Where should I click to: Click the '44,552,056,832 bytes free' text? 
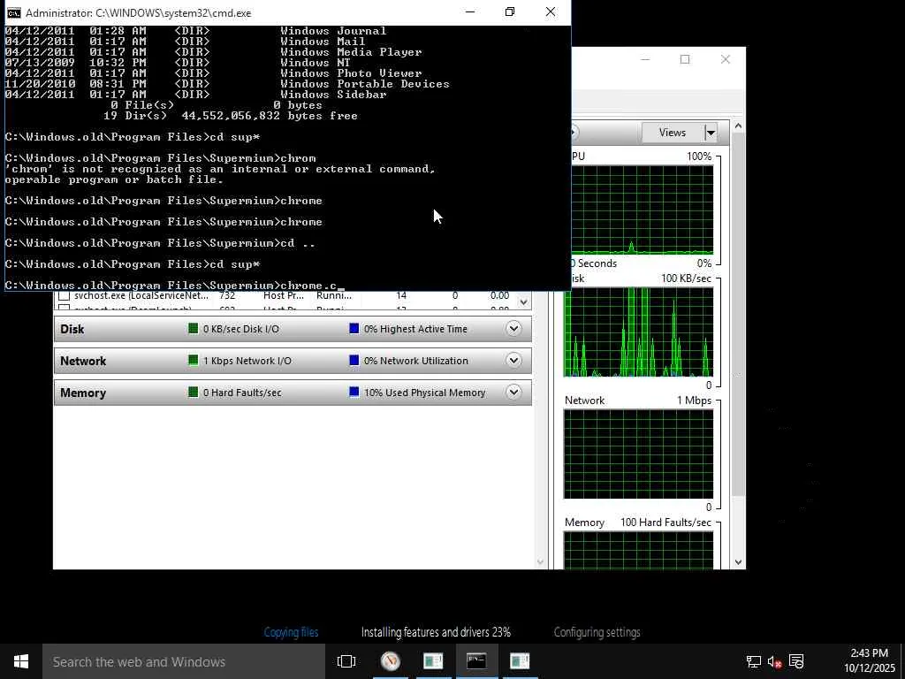coord(270,116)
